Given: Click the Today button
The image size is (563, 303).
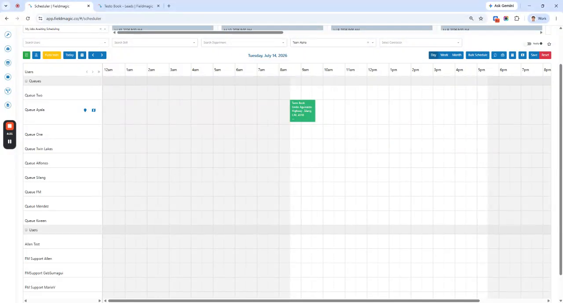Looking at the screenshot, I should (69, 55).
